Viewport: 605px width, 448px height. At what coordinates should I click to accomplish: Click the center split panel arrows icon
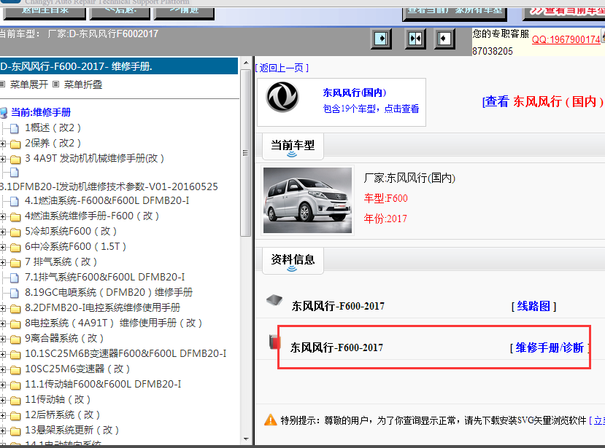pos(415,39)
